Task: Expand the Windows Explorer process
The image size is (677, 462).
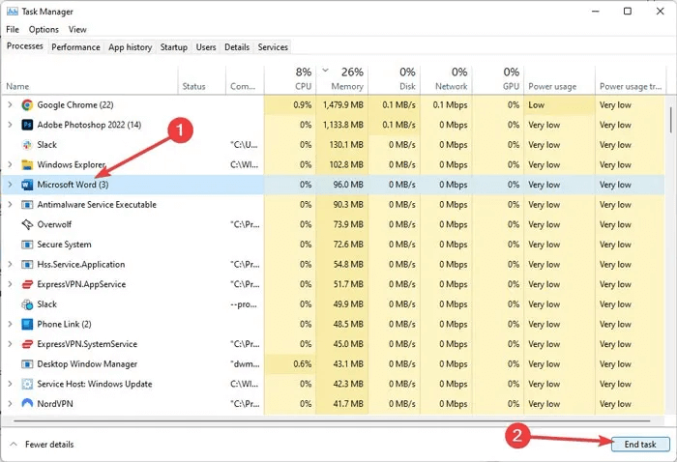Action: [10, 164]
